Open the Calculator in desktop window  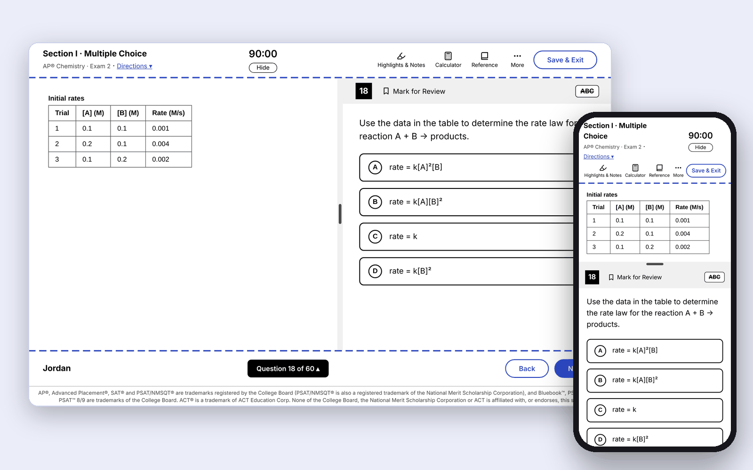(x=448, y=60)
